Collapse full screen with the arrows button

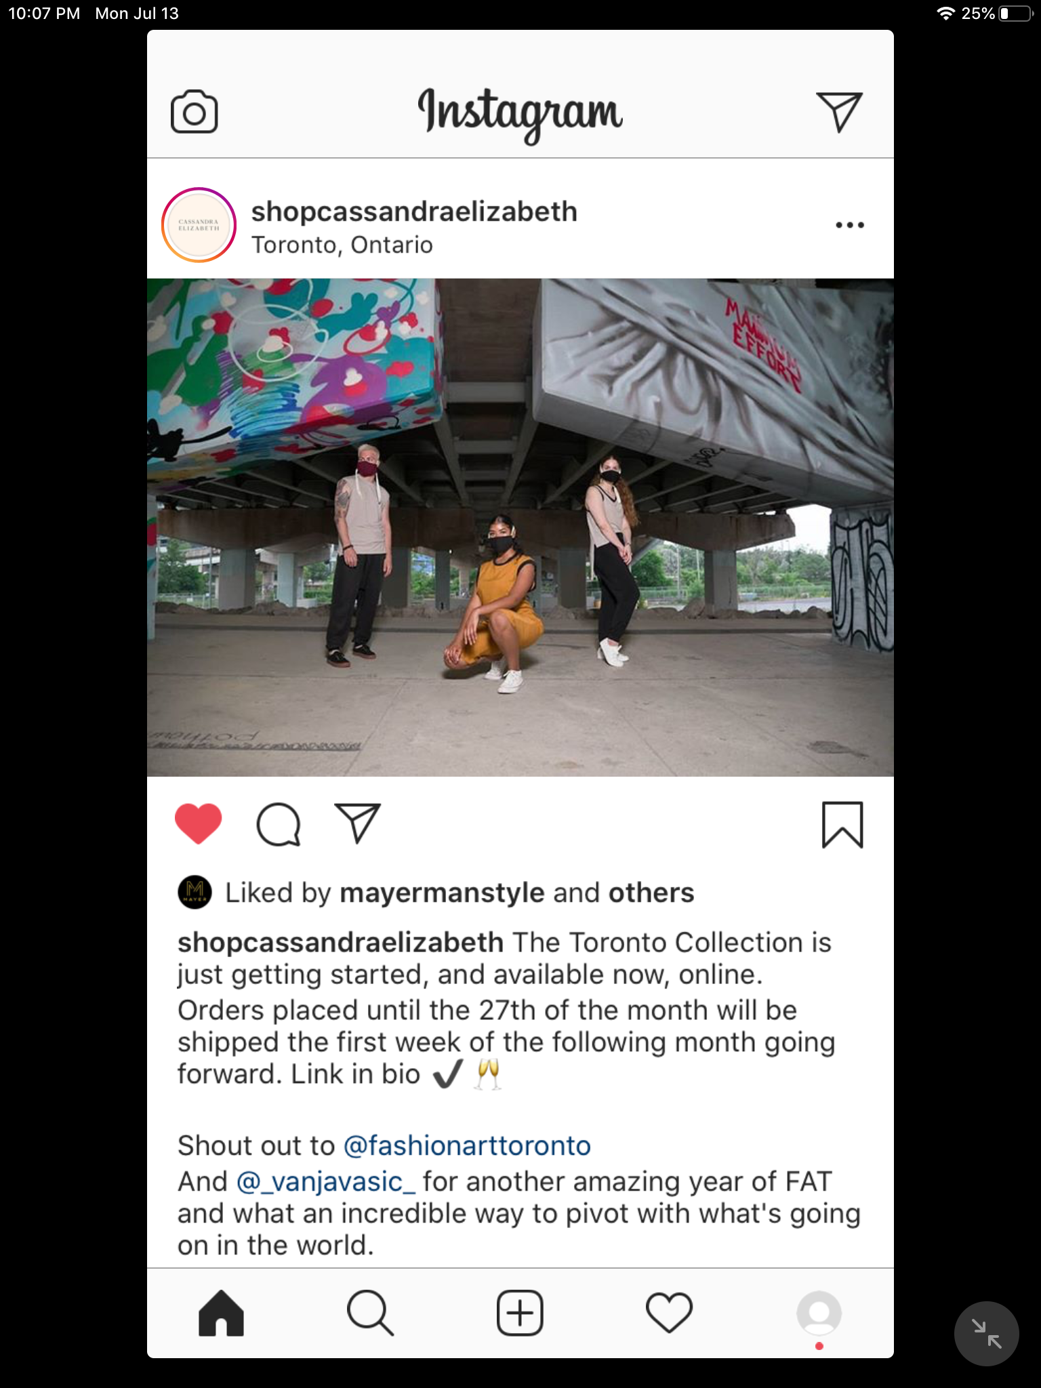tap(986, 1333)
